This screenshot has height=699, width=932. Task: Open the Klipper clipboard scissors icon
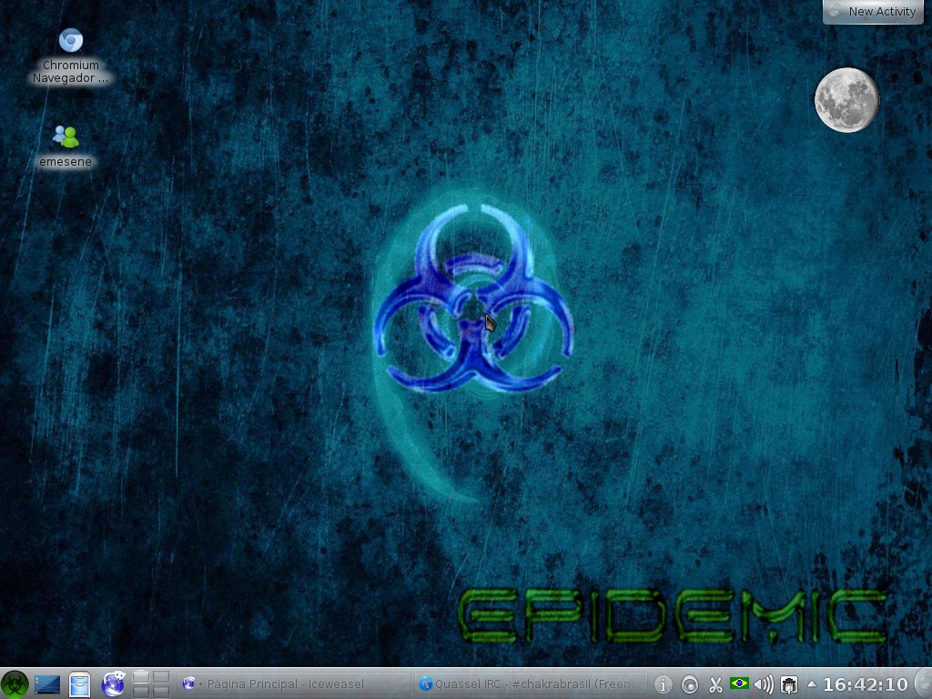click(x=715, y=684)
